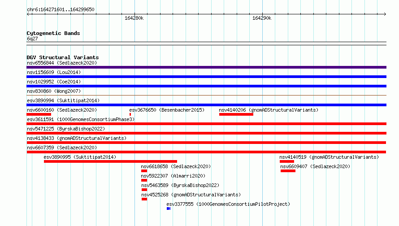Select the 6q27 cytogenetic band label

32,39
